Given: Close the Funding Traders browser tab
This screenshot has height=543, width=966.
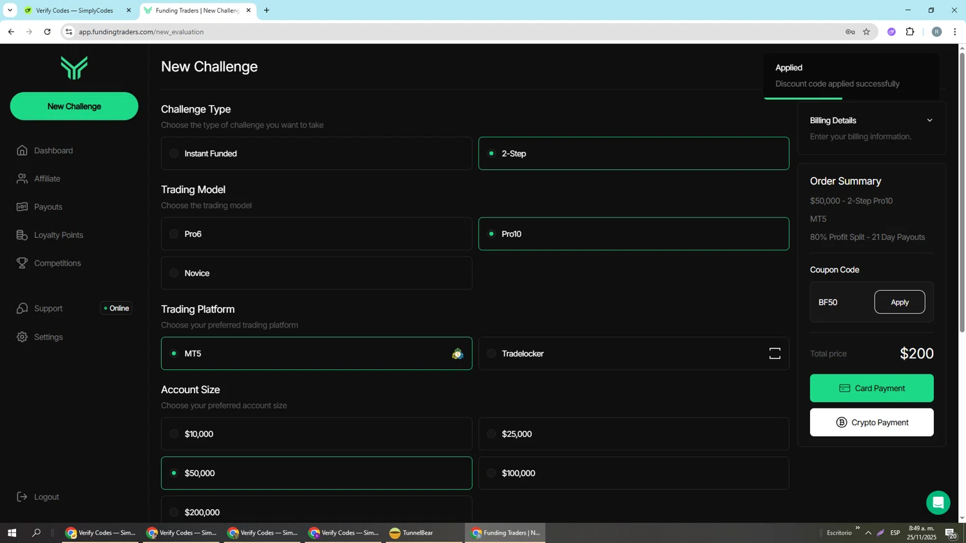Looking at the screenshot, I should tap(248, 10).
